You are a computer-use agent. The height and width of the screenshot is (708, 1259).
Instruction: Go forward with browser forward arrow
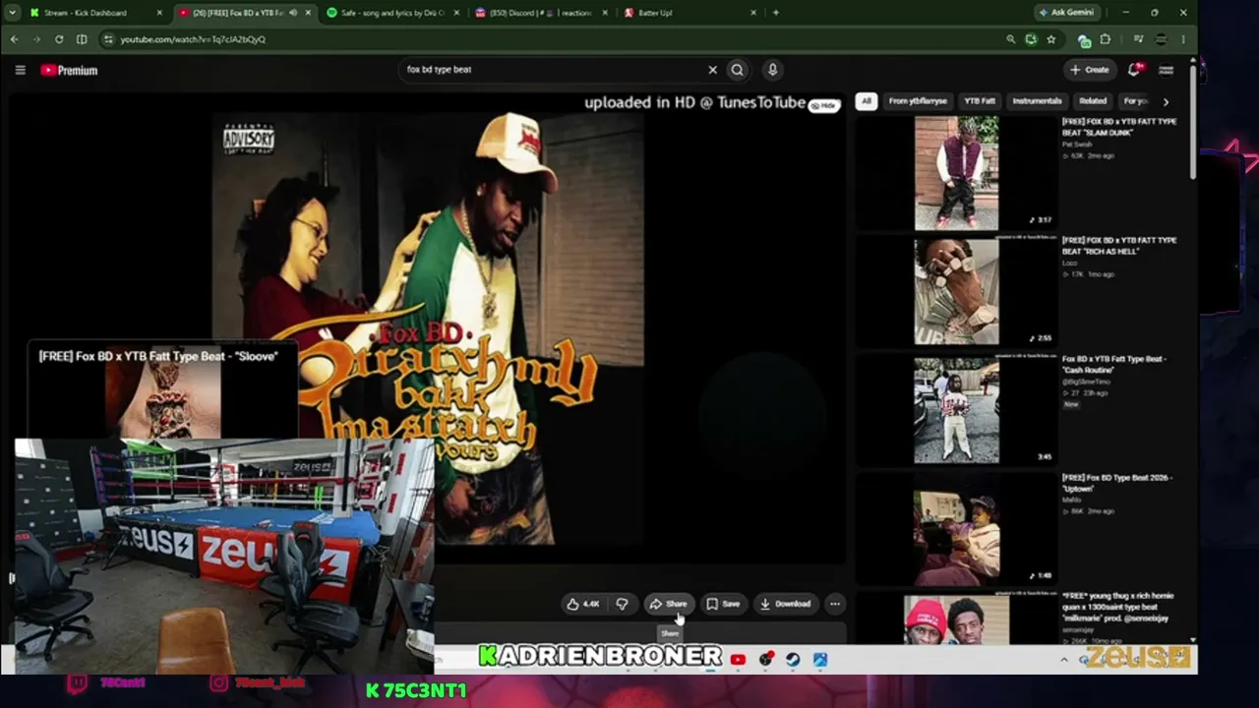click(36, 39)
